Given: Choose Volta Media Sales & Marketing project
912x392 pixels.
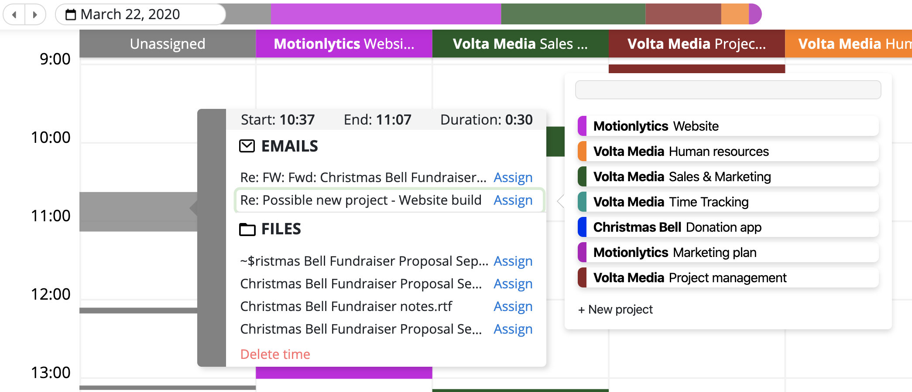Looking at the screenshot, I should pyautogui.click(x=728, y=176).
